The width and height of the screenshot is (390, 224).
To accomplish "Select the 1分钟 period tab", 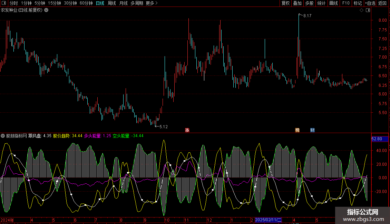I will click(x=26, y=3).
